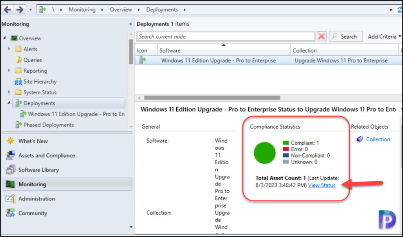Open the address bar dropdown arrow

point(391,10)
